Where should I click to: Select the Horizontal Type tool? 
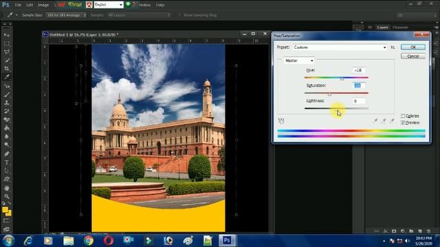pyautogui.click(x=7, y=162)
